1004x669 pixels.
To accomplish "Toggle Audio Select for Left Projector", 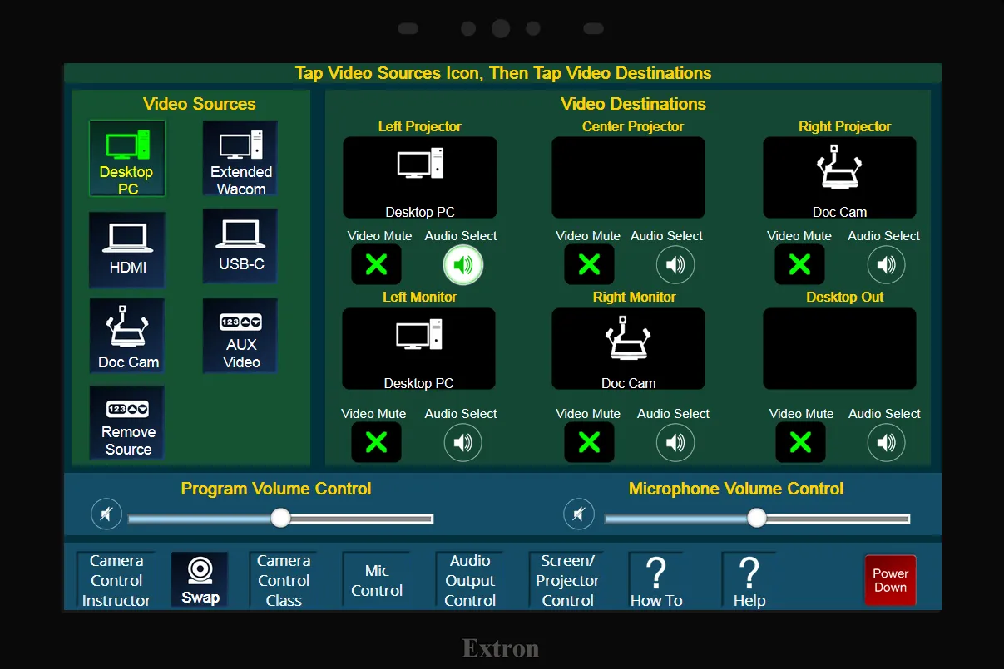I will point(462,265).
